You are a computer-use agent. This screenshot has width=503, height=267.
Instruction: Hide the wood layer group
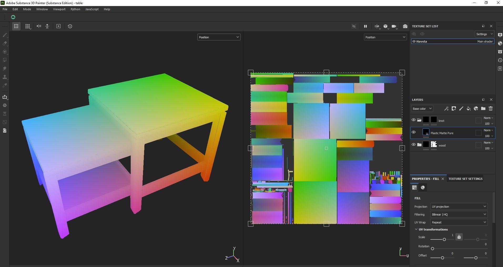tap(414, 145)
